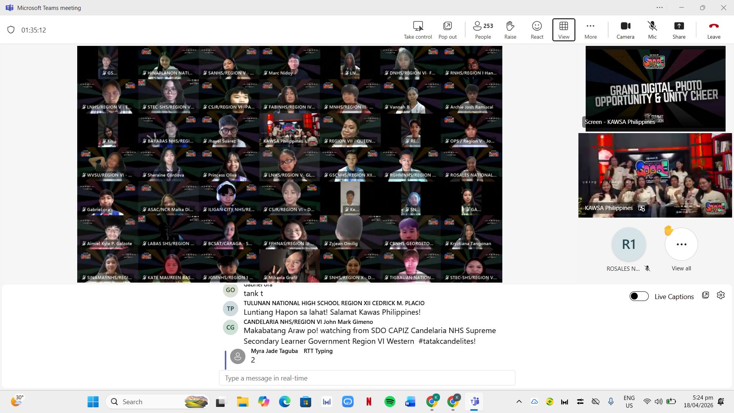Screen dimensions: 734x413
Task: Select Vannah B's video tile
Action: point(411,97)
